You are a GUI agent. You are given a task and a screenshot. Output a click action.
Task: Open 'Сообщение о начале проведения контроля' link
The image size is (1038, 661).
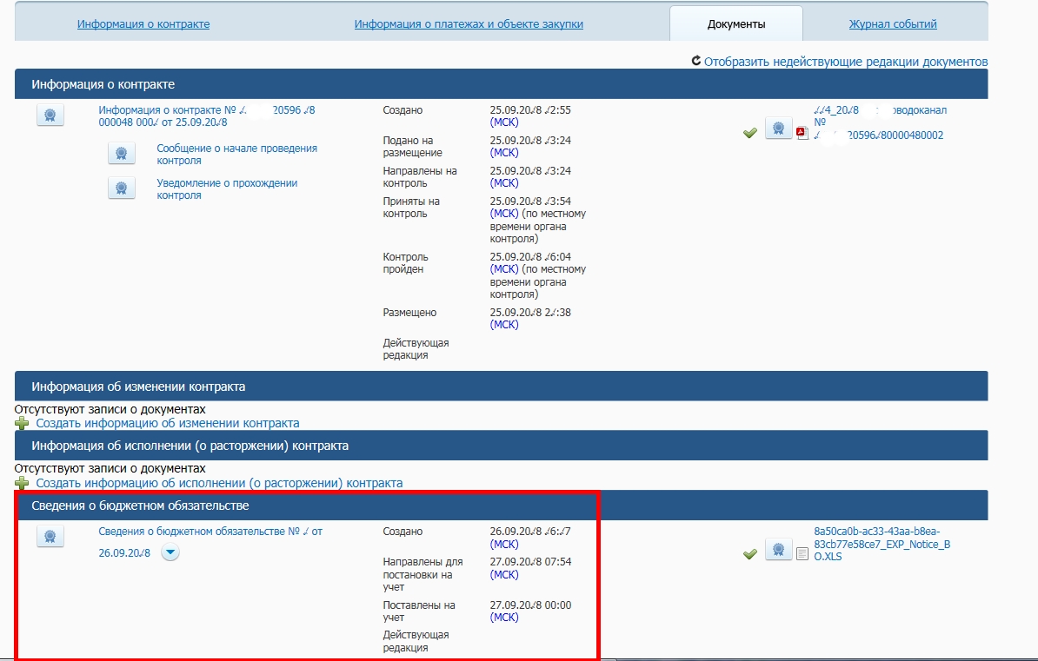236,154
